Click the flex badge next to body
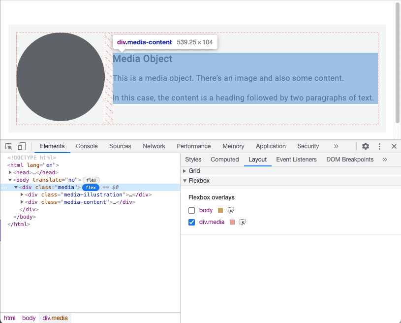 pyautogui.click(x=91, y=180)
